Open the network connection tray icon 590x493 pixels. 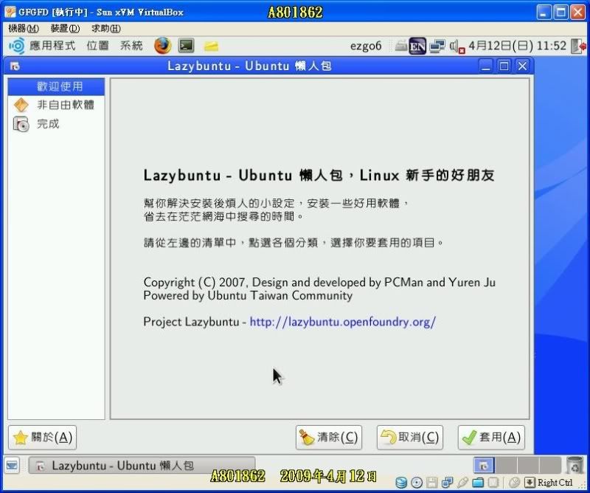(x=437, y=46)
